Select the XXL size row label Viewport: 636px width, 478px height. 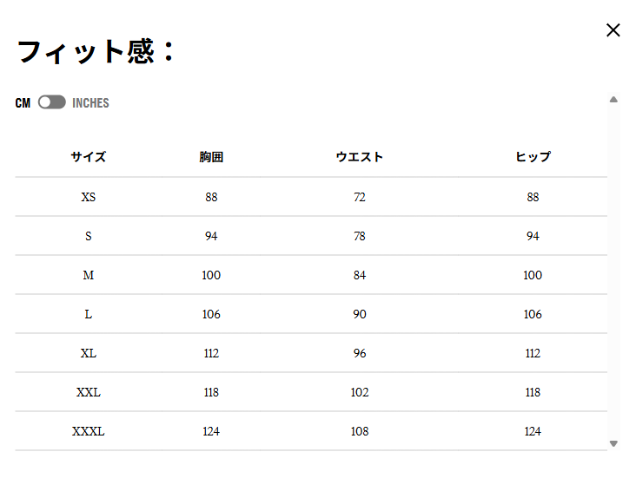(x=89, y=392)
